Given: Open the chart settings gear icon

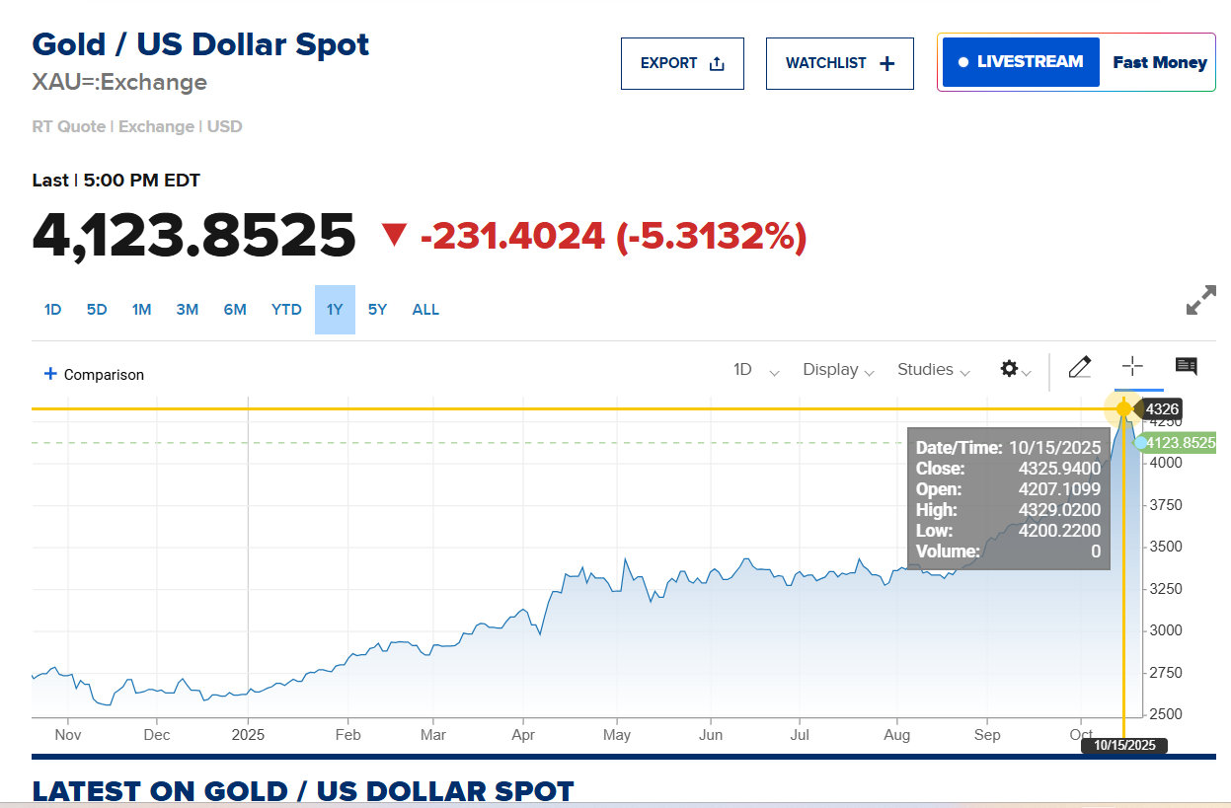Looking at the screenshot, I should point(1009,369).
